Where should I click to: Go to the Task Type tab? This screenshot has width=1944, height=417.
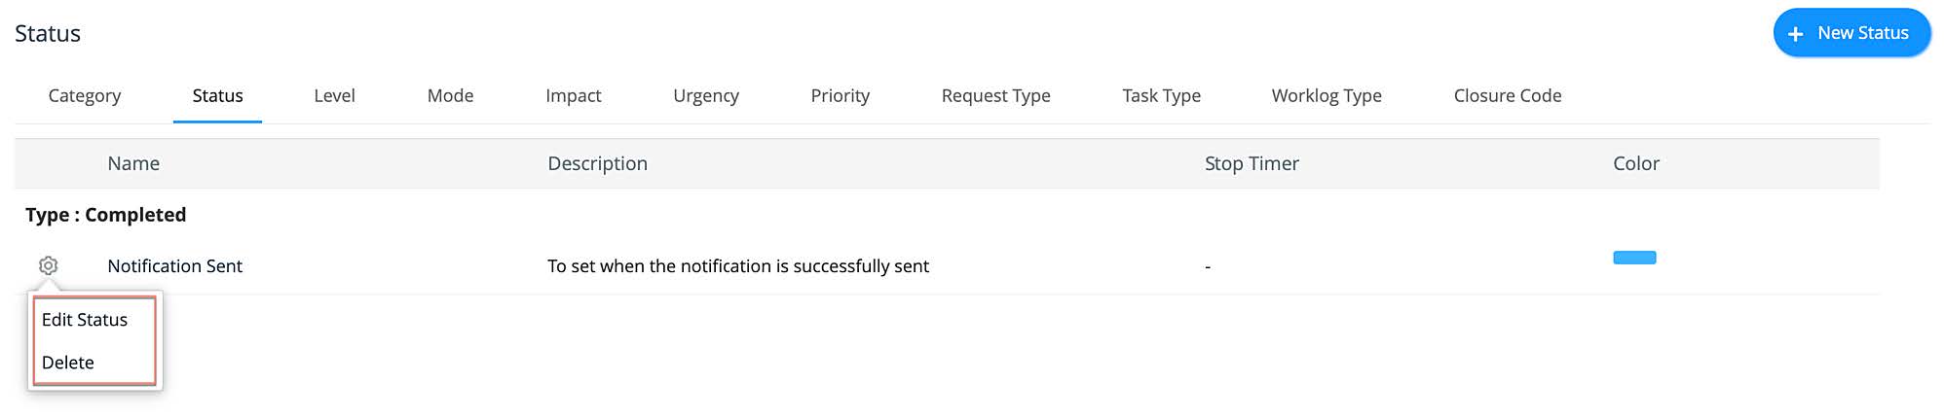(x=1161, y=95)
